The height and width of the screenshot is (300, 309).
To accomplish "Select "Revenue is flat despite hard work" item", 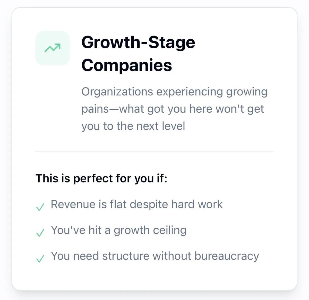I will pyautogui.click(x=136, y=204).
